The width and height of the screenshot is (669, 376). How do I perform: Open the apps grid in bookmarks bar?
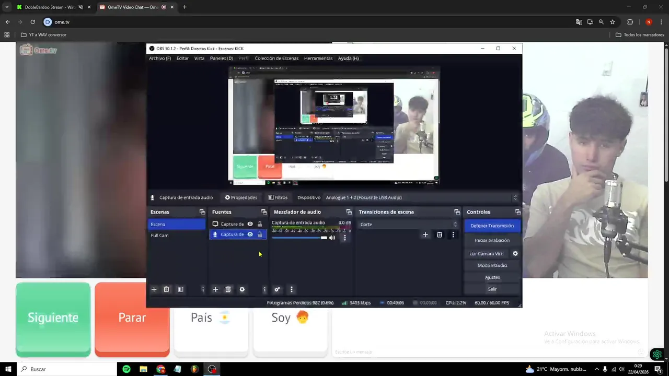tap(7, 35)
